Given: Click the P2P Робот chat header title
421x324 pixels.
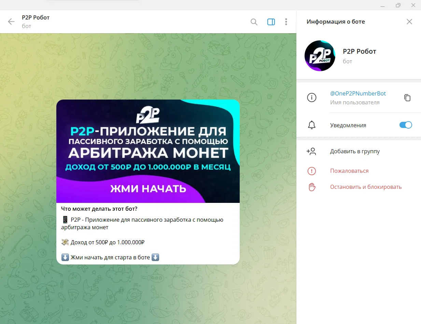Looking at the screenshot, I should tap(36, 17).
